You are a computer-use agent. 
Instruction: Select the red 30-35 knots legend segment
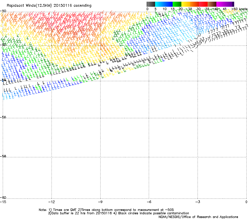(x=203, y=4)
